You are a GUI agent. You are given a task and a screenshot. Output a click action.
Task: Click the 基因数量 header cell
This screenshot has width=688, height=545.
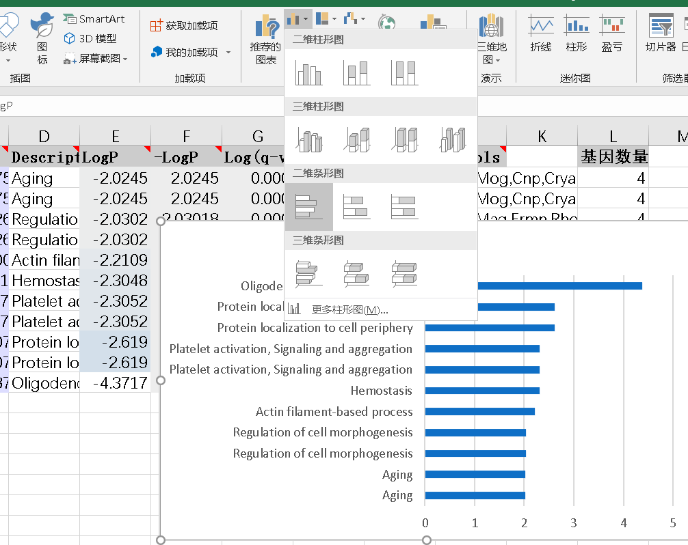[x=613, y=157]
